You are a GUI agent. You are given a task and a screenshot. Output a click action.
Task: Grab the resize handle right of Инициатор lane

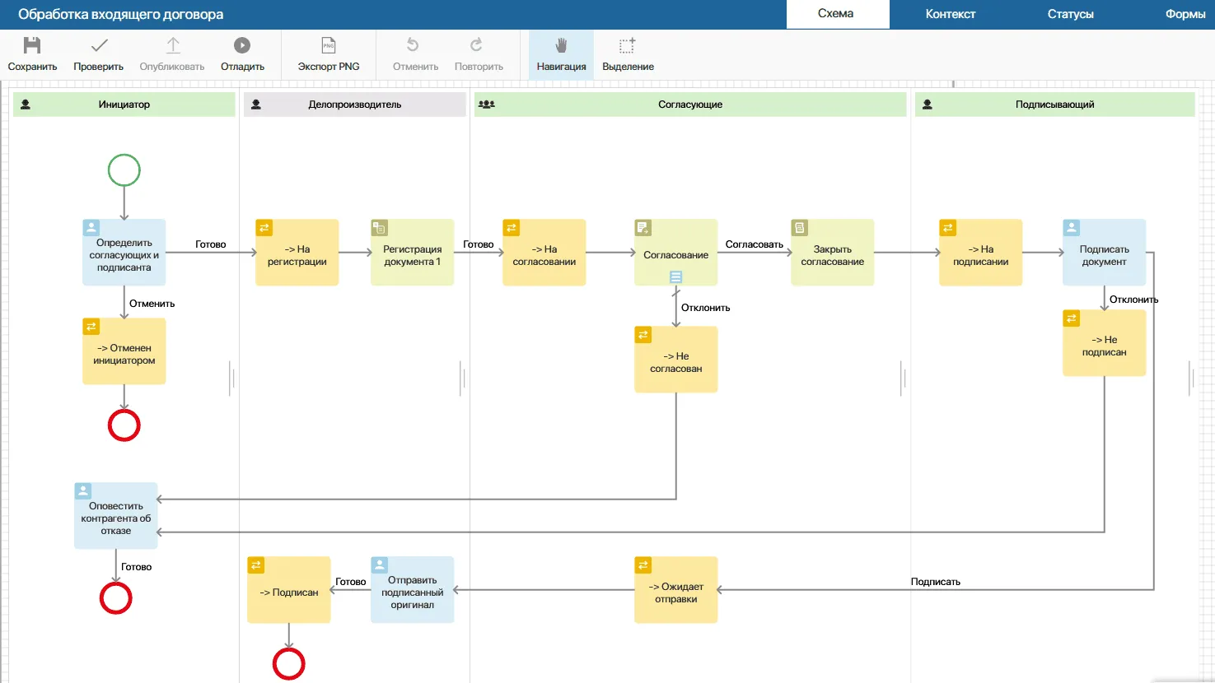233,378
